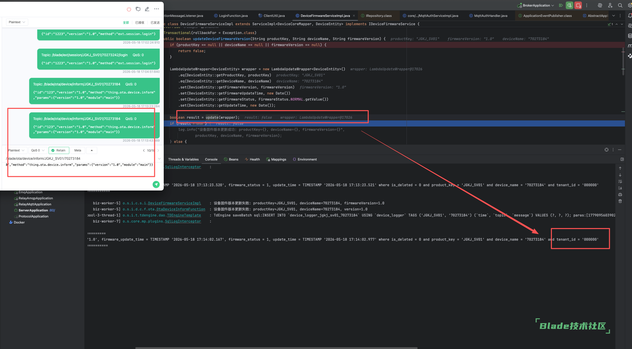Open the ApplicationEventPublisher.class tab

(545, 16)
